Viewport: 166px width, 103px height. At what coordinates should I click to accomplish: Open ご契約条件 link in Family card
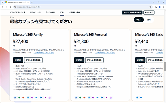[44, 52]
